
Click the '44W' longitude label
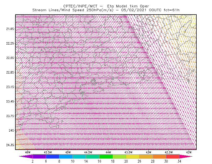(108, 152)
